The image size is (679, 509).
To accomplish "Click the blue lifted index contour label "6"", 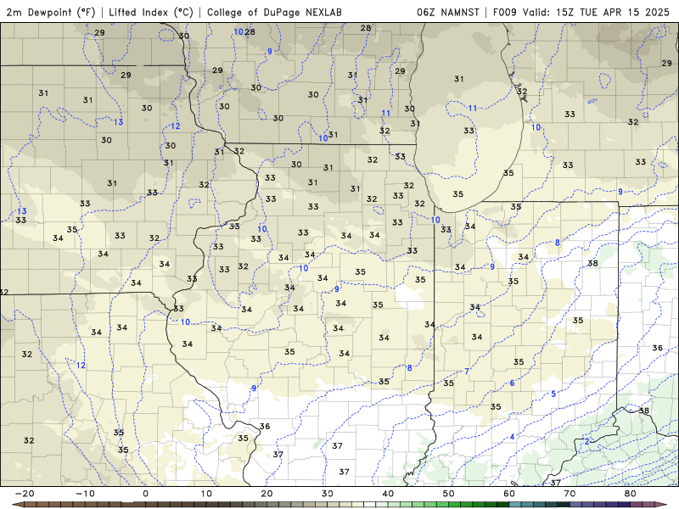I will (x=513, y=383).
